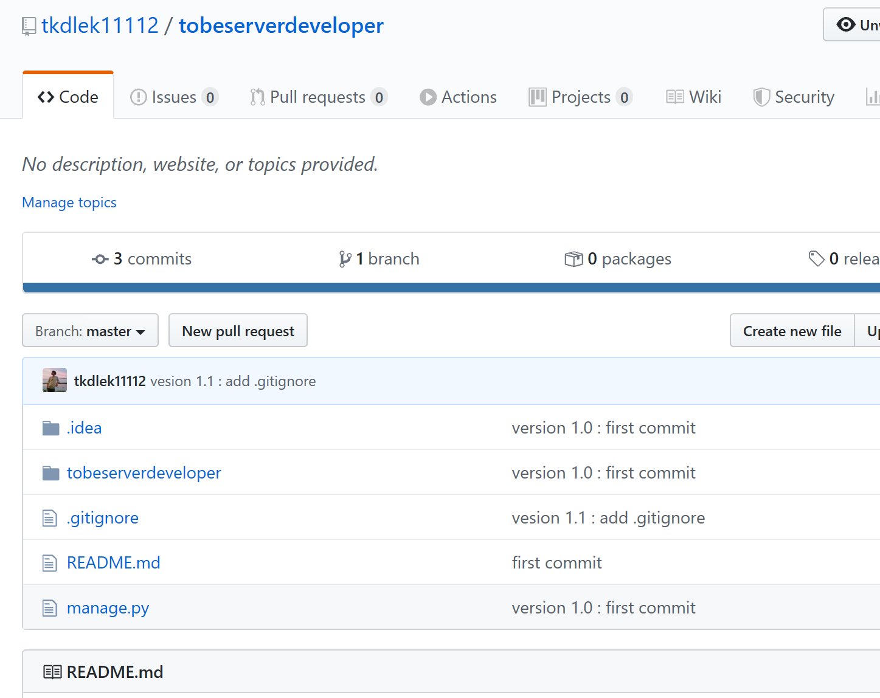Click the .gitignore file icon
The width and height of the screenshot is (880, 698).
[x=50, y=518]
